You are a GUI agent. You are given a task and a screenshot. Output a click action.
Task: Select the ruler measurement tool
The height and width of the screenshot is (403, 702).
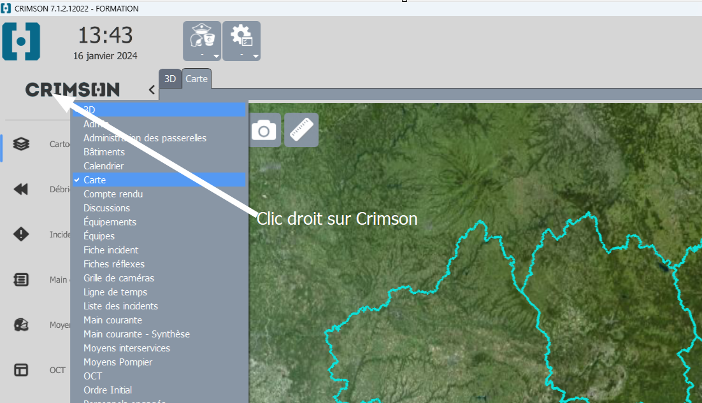(301, 130)
